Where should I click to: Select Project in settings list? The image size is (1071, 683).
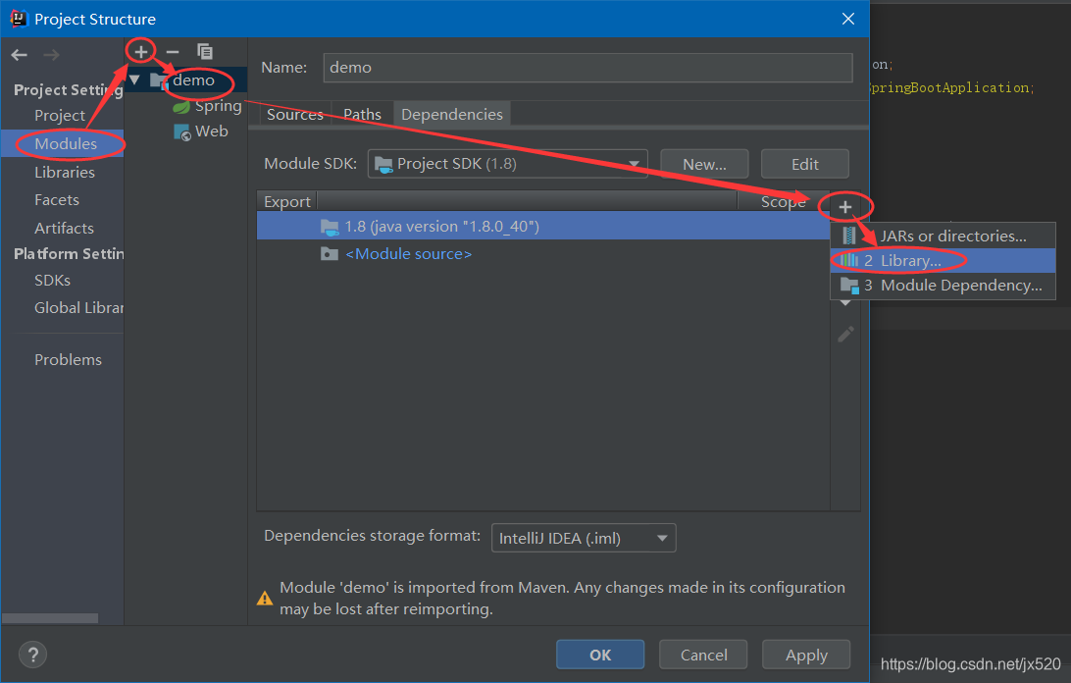click(x=62, y=116)
